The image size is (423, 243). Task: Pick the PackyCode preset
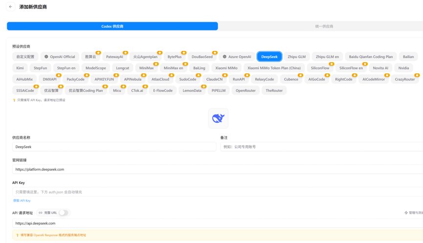coord(75,79)
